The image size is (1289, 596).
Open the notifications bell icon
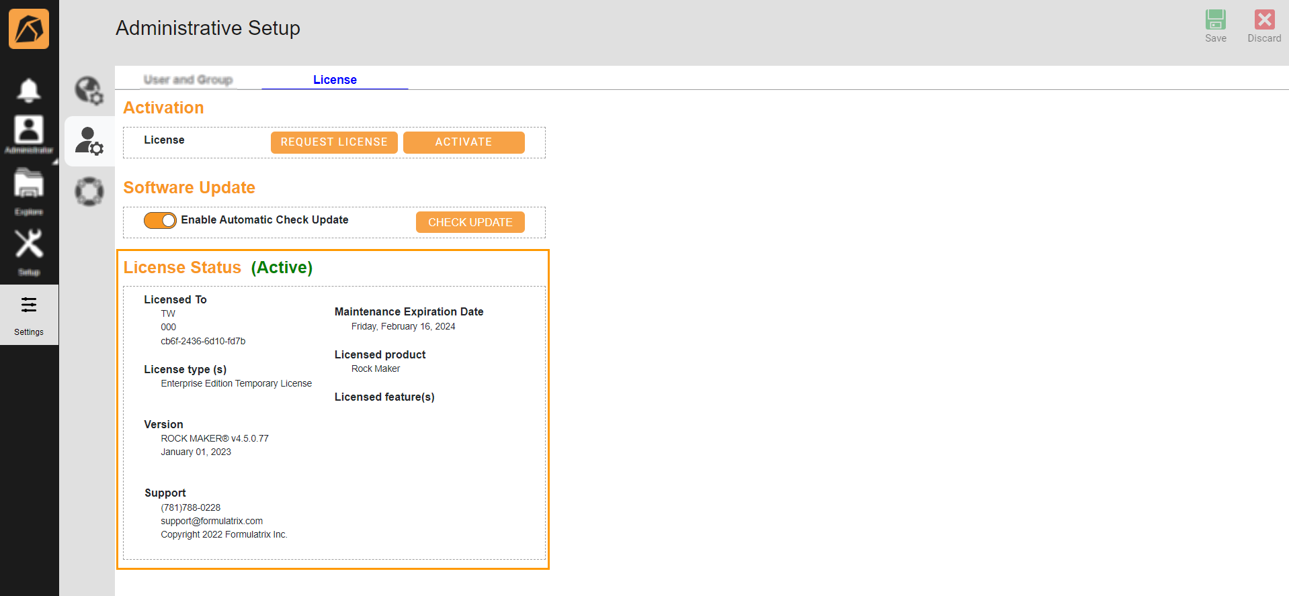[x=28, y=90]
